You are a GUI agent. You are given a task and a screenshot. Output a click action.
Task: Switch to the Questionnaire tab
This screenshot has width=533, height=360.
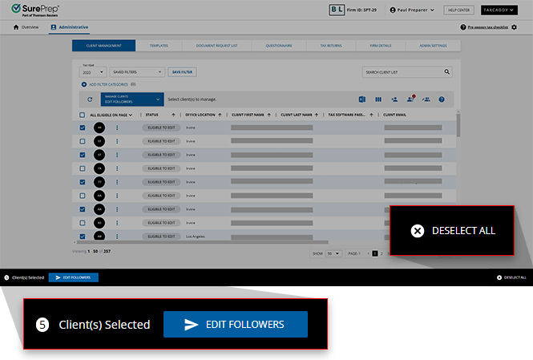tap(279, 46)
